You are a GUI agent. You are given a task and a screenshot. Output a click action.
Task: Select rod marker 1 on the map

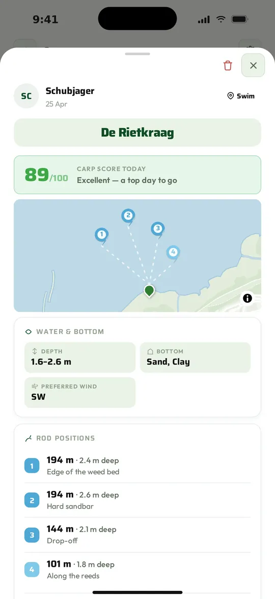coord(102,235)
